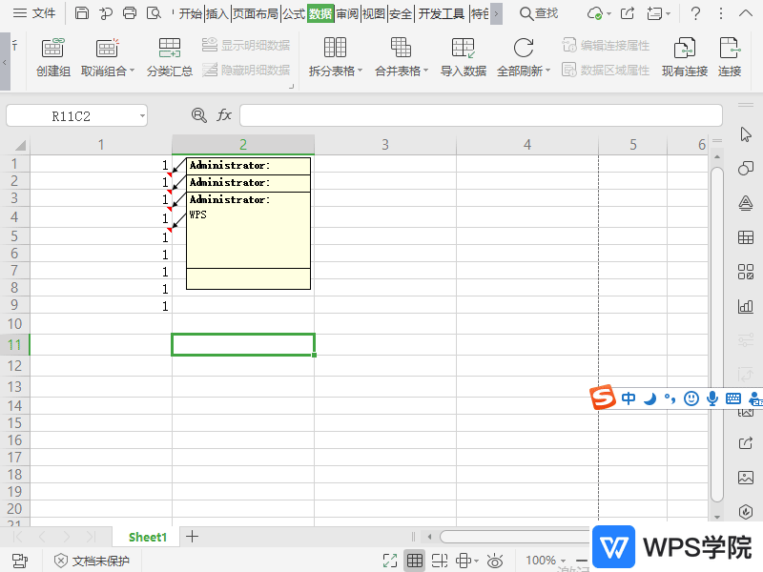This screenshot has height=572, width=763.
Task: Click the Print icon
Action: [130, 13]
